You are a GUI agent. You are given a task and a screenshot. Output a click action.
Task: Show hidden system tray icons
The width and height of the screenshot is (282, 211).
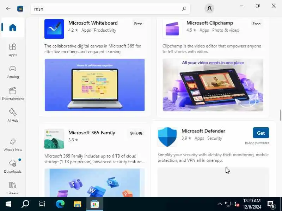(219, 204)
